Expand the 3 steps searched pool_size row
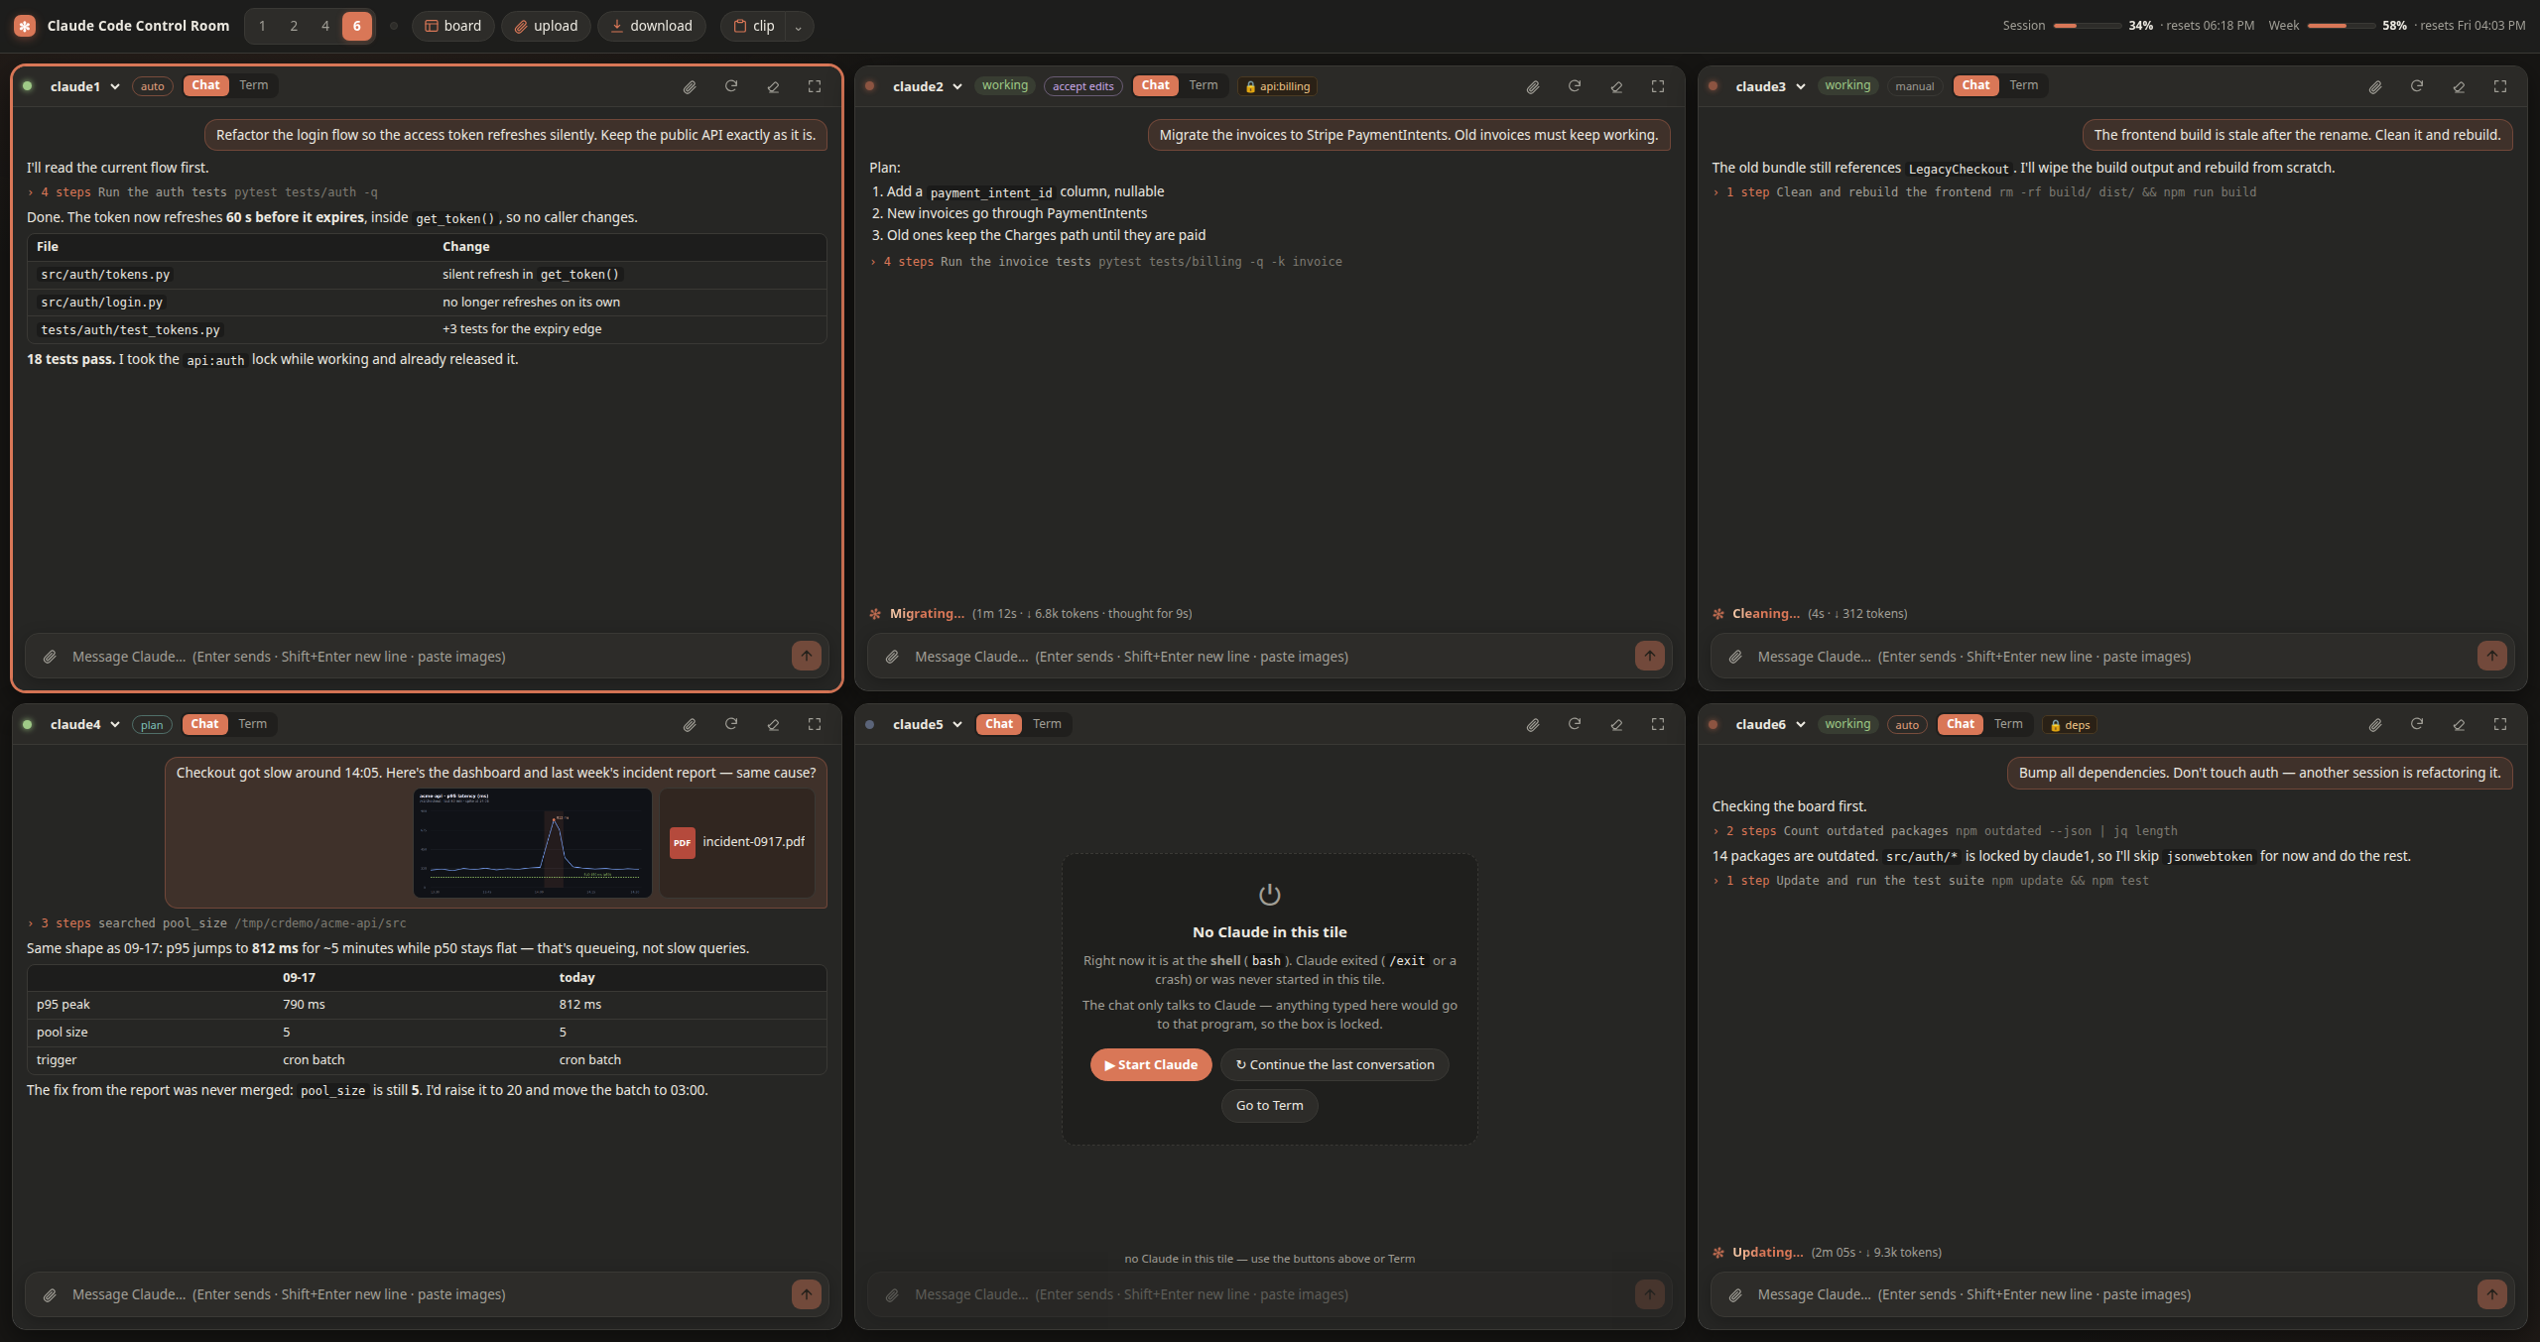The width and height of the screenshot is (2540, 1342). (x=217, y=923)
